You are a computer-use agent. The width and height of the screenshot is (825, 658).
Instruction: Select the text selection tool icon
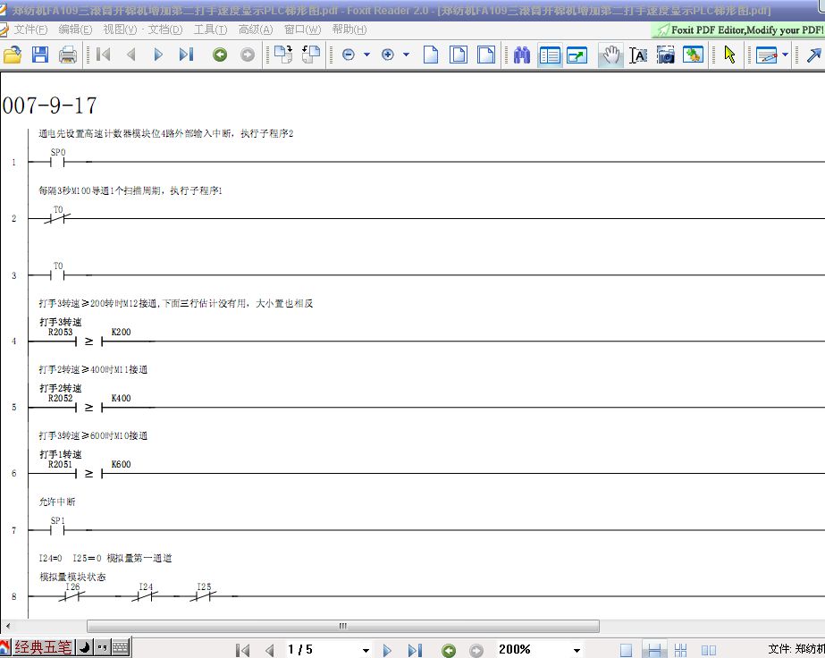pos(638,55)
